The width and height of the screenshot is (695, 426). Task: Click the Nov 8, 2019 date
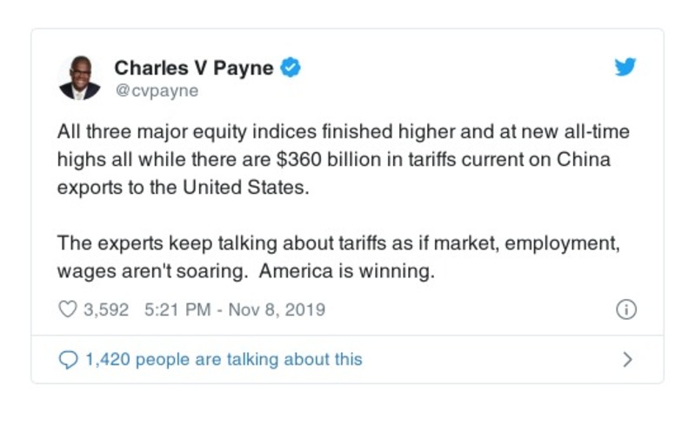click(274, 310)
